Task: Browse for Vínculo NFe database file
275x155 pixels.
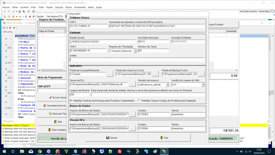Action: point(132,128)
